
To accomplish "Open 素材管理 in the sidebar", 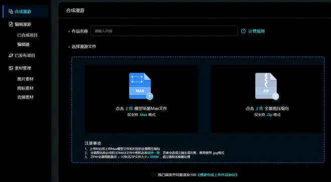I will point(23,68).
